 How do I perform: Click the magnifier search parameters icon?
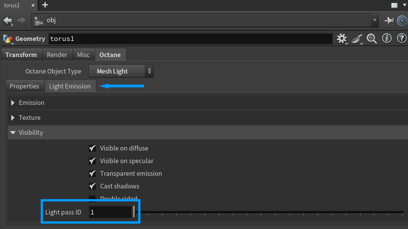[x=372, y=38]
